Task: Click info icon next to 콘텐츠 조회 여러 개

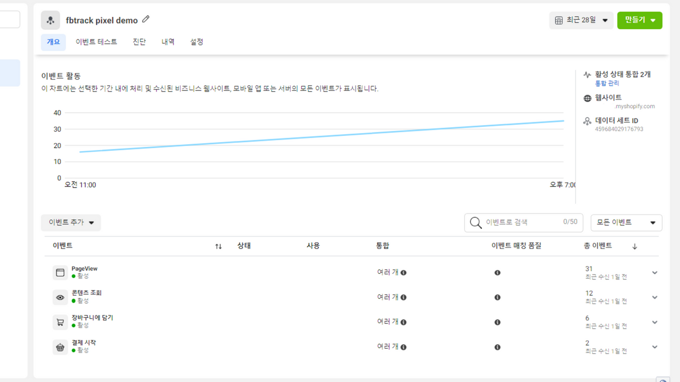Action: (404, 298)
